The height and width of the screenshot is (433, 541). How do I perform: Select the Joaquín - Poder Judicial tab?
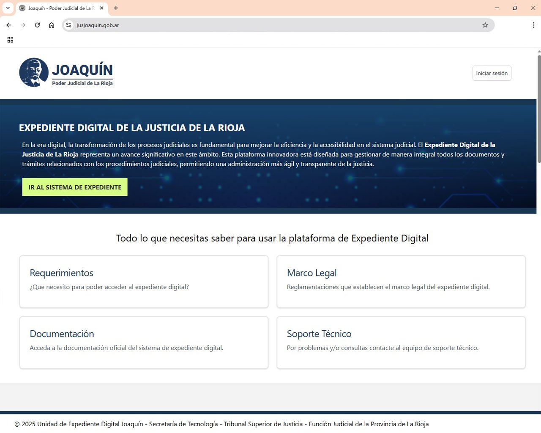click(59, 8)
